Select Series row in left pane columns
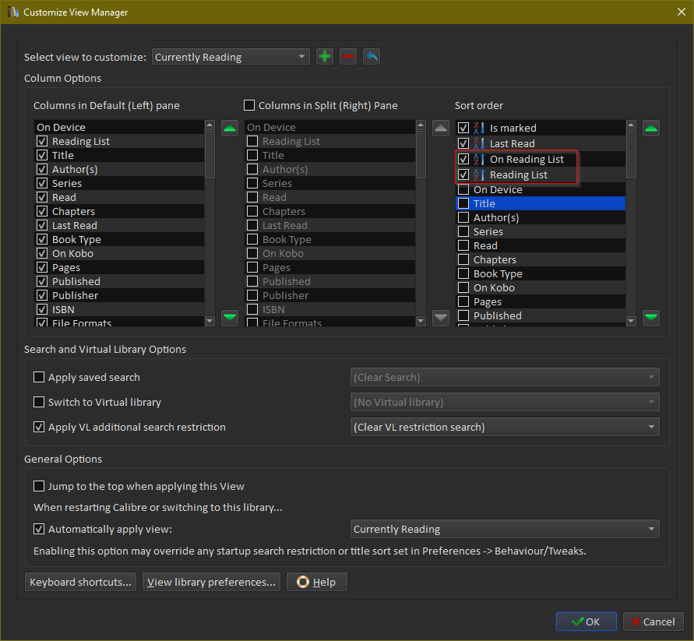 (x=118, y=183)
